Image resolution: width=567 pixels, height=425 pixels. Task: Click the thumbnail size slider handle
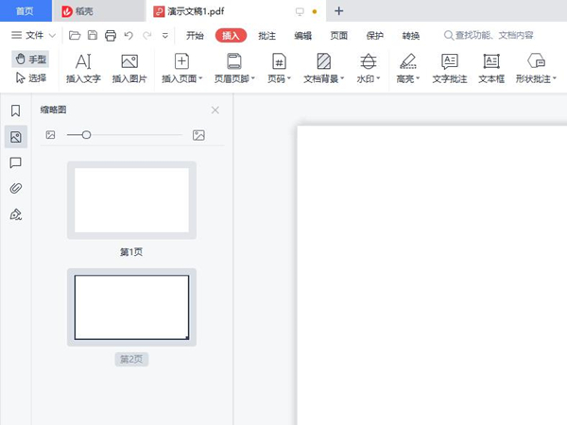pyautogui.click(x=86, y=135)
